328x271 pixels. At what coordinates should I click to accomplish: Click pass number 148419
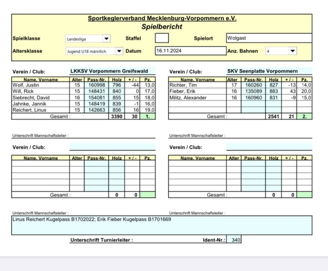[96, 104]
